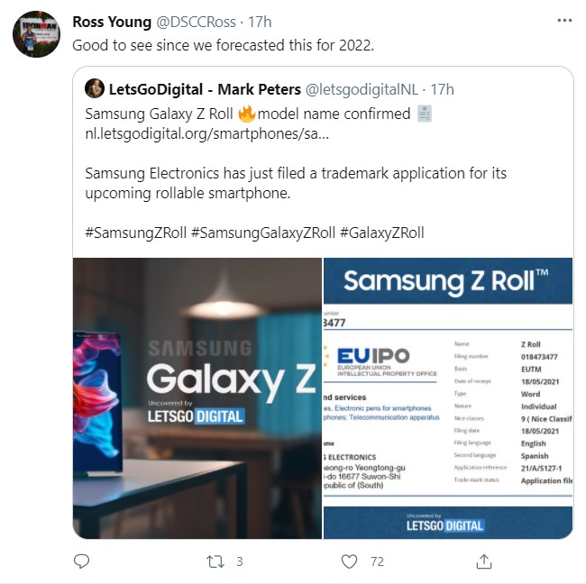View the EUIPO trademark filing image
The image size is (586, 584).
448,398
